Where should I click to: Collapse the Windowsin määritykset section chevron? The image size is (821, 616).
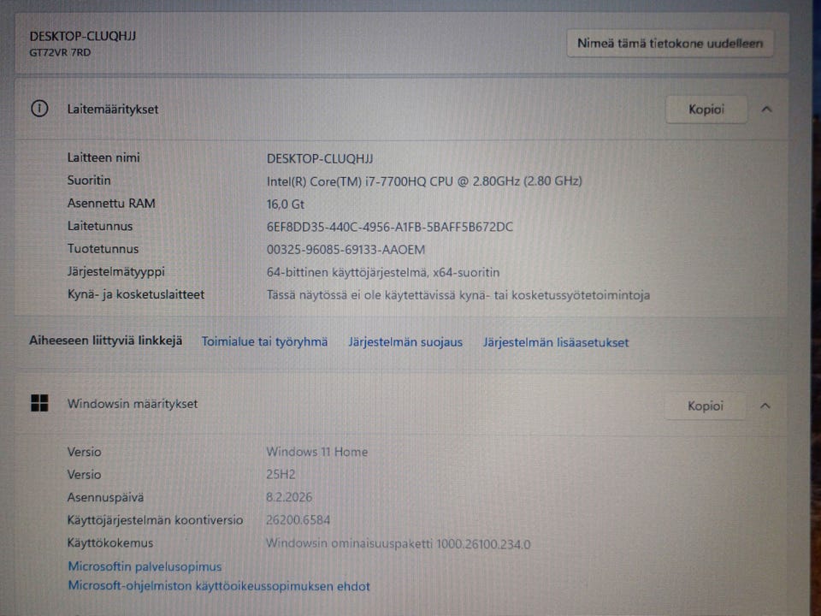765,406
